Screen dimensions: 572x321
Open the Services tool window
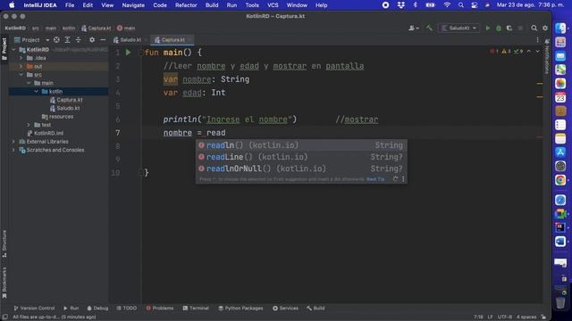(x=286, y=308)
